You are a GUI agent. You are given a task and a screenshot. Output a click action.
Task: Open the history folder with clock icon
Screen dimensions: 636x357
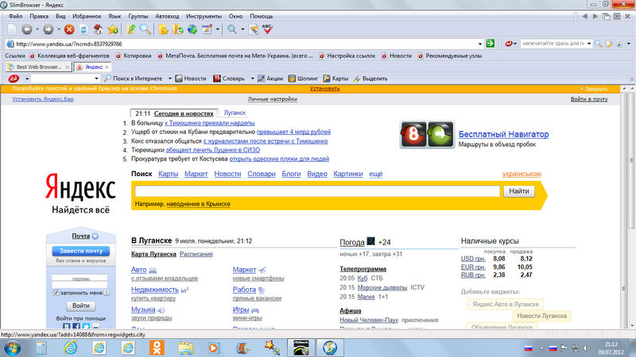(177, 29)
